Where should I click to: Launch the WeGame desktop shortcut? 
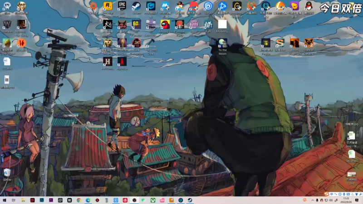click(237, 6)
